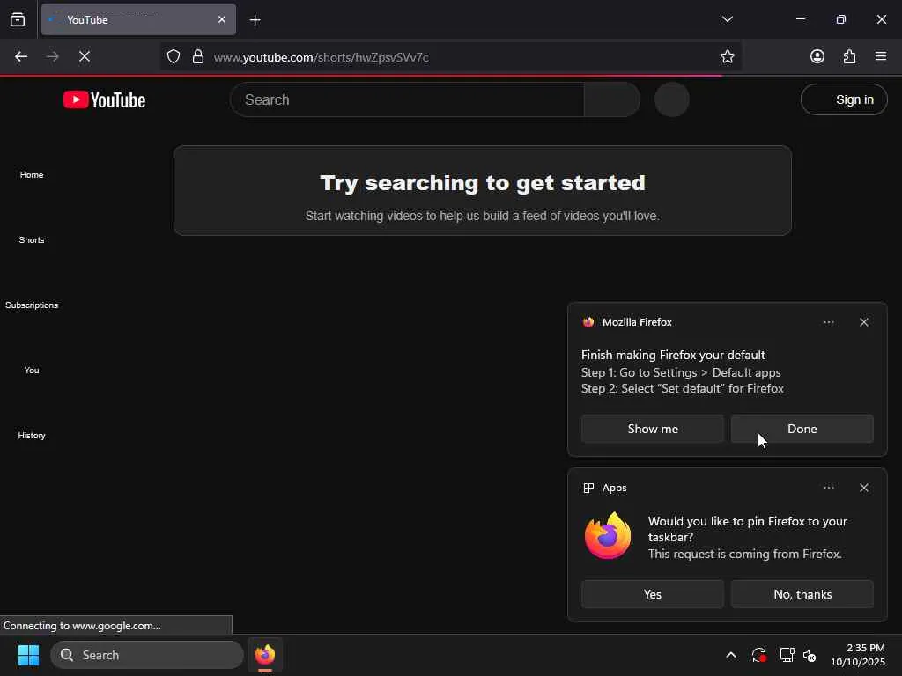Stop loading the page
The image size is (902, 676).
(85, 56)
